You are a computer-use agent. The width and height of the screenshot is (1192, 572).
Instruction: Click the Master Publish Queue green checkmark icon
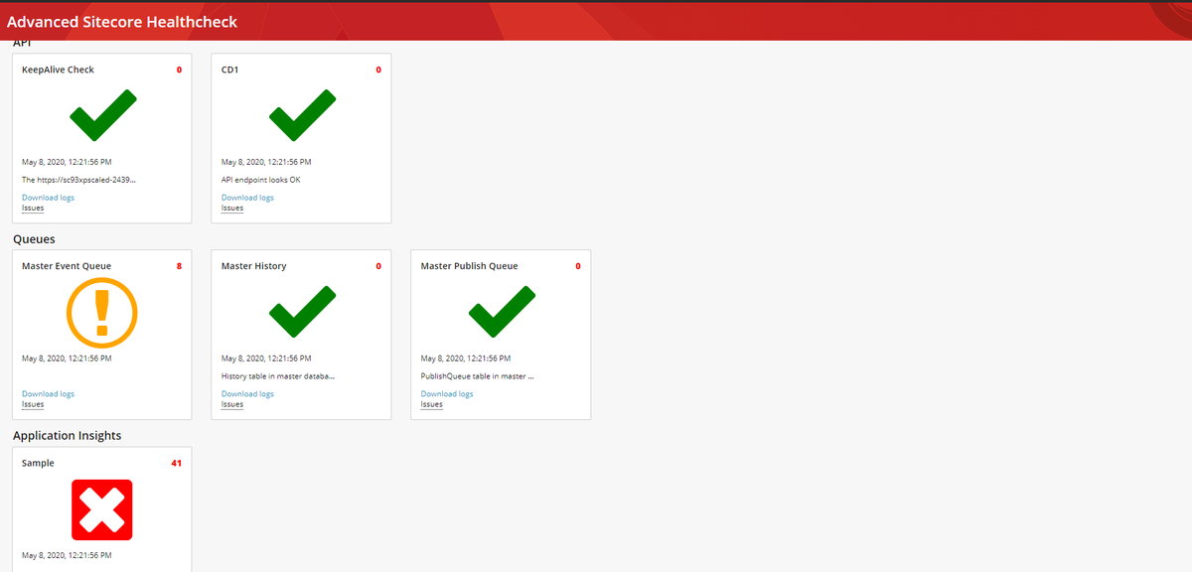point(502,312)
